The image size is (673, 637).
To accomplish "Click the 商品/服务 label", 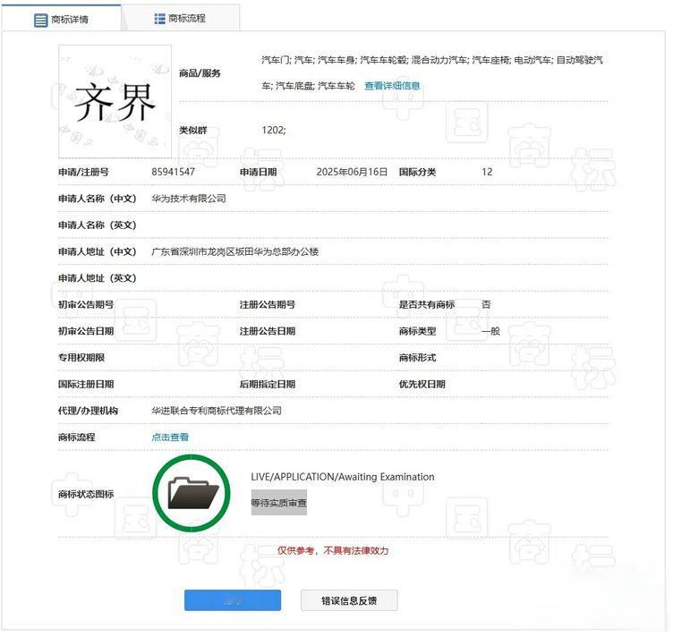I will click(200, 73).
